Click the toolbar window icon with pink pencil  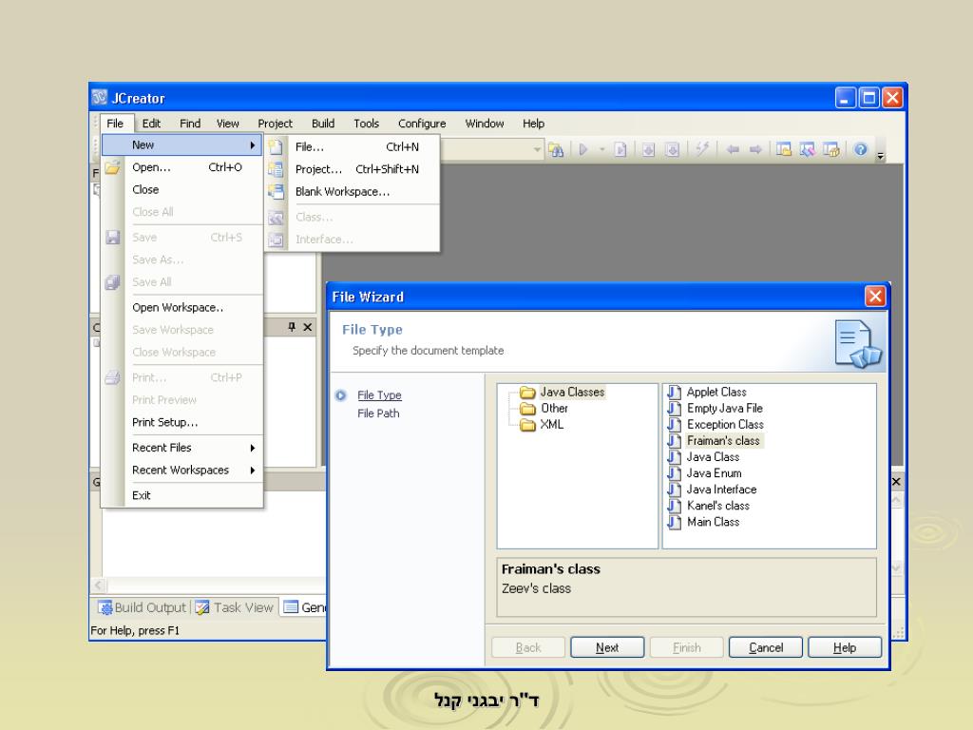[808, 149]
